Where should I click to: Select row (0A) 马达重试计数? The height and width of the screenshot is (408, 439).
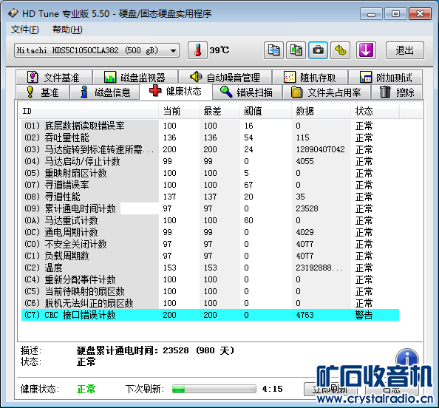(210, 220)
